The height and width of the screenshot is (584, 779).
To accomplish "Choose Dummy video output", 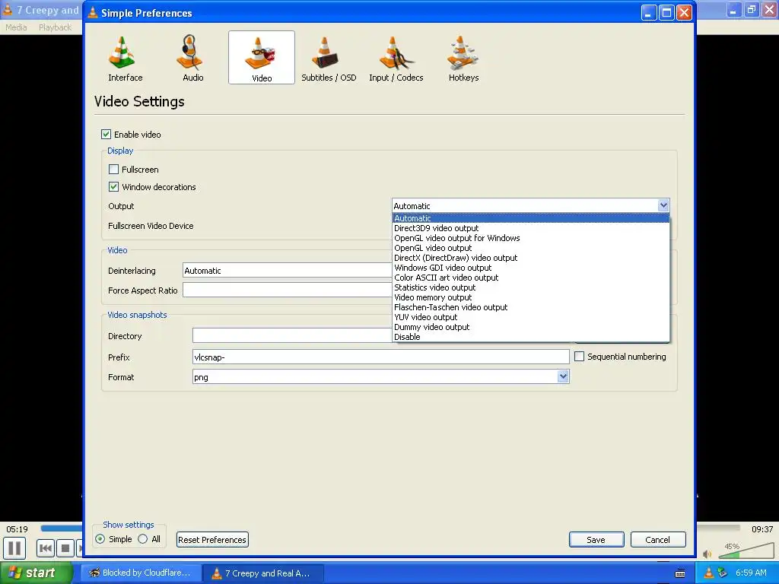I will 530,327.
